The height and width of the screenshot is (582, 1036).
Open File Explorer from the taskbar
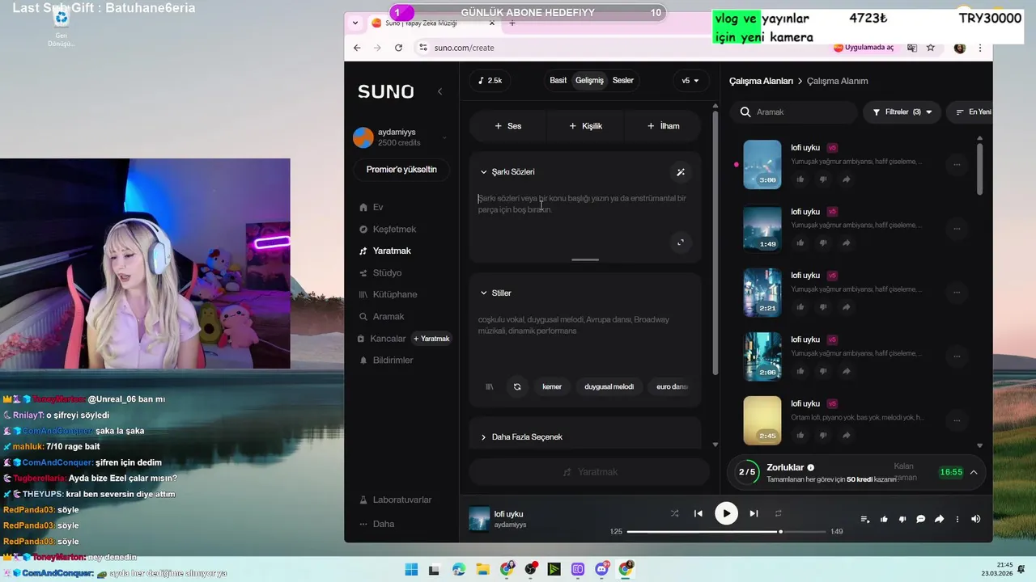pos(482,569)
